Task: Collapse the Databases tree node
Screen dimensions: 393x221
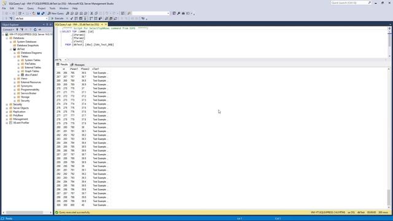Action: click(7, 38)
